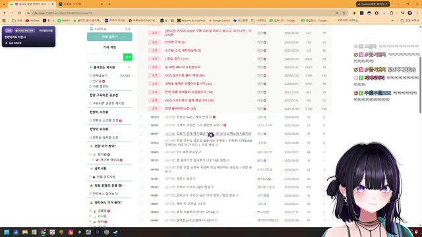
Task: Expand the bookmarks bar overflow chevron
Action: [392, 20]
